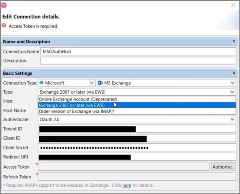Focus the Client Secret password field

click(138, 148)
